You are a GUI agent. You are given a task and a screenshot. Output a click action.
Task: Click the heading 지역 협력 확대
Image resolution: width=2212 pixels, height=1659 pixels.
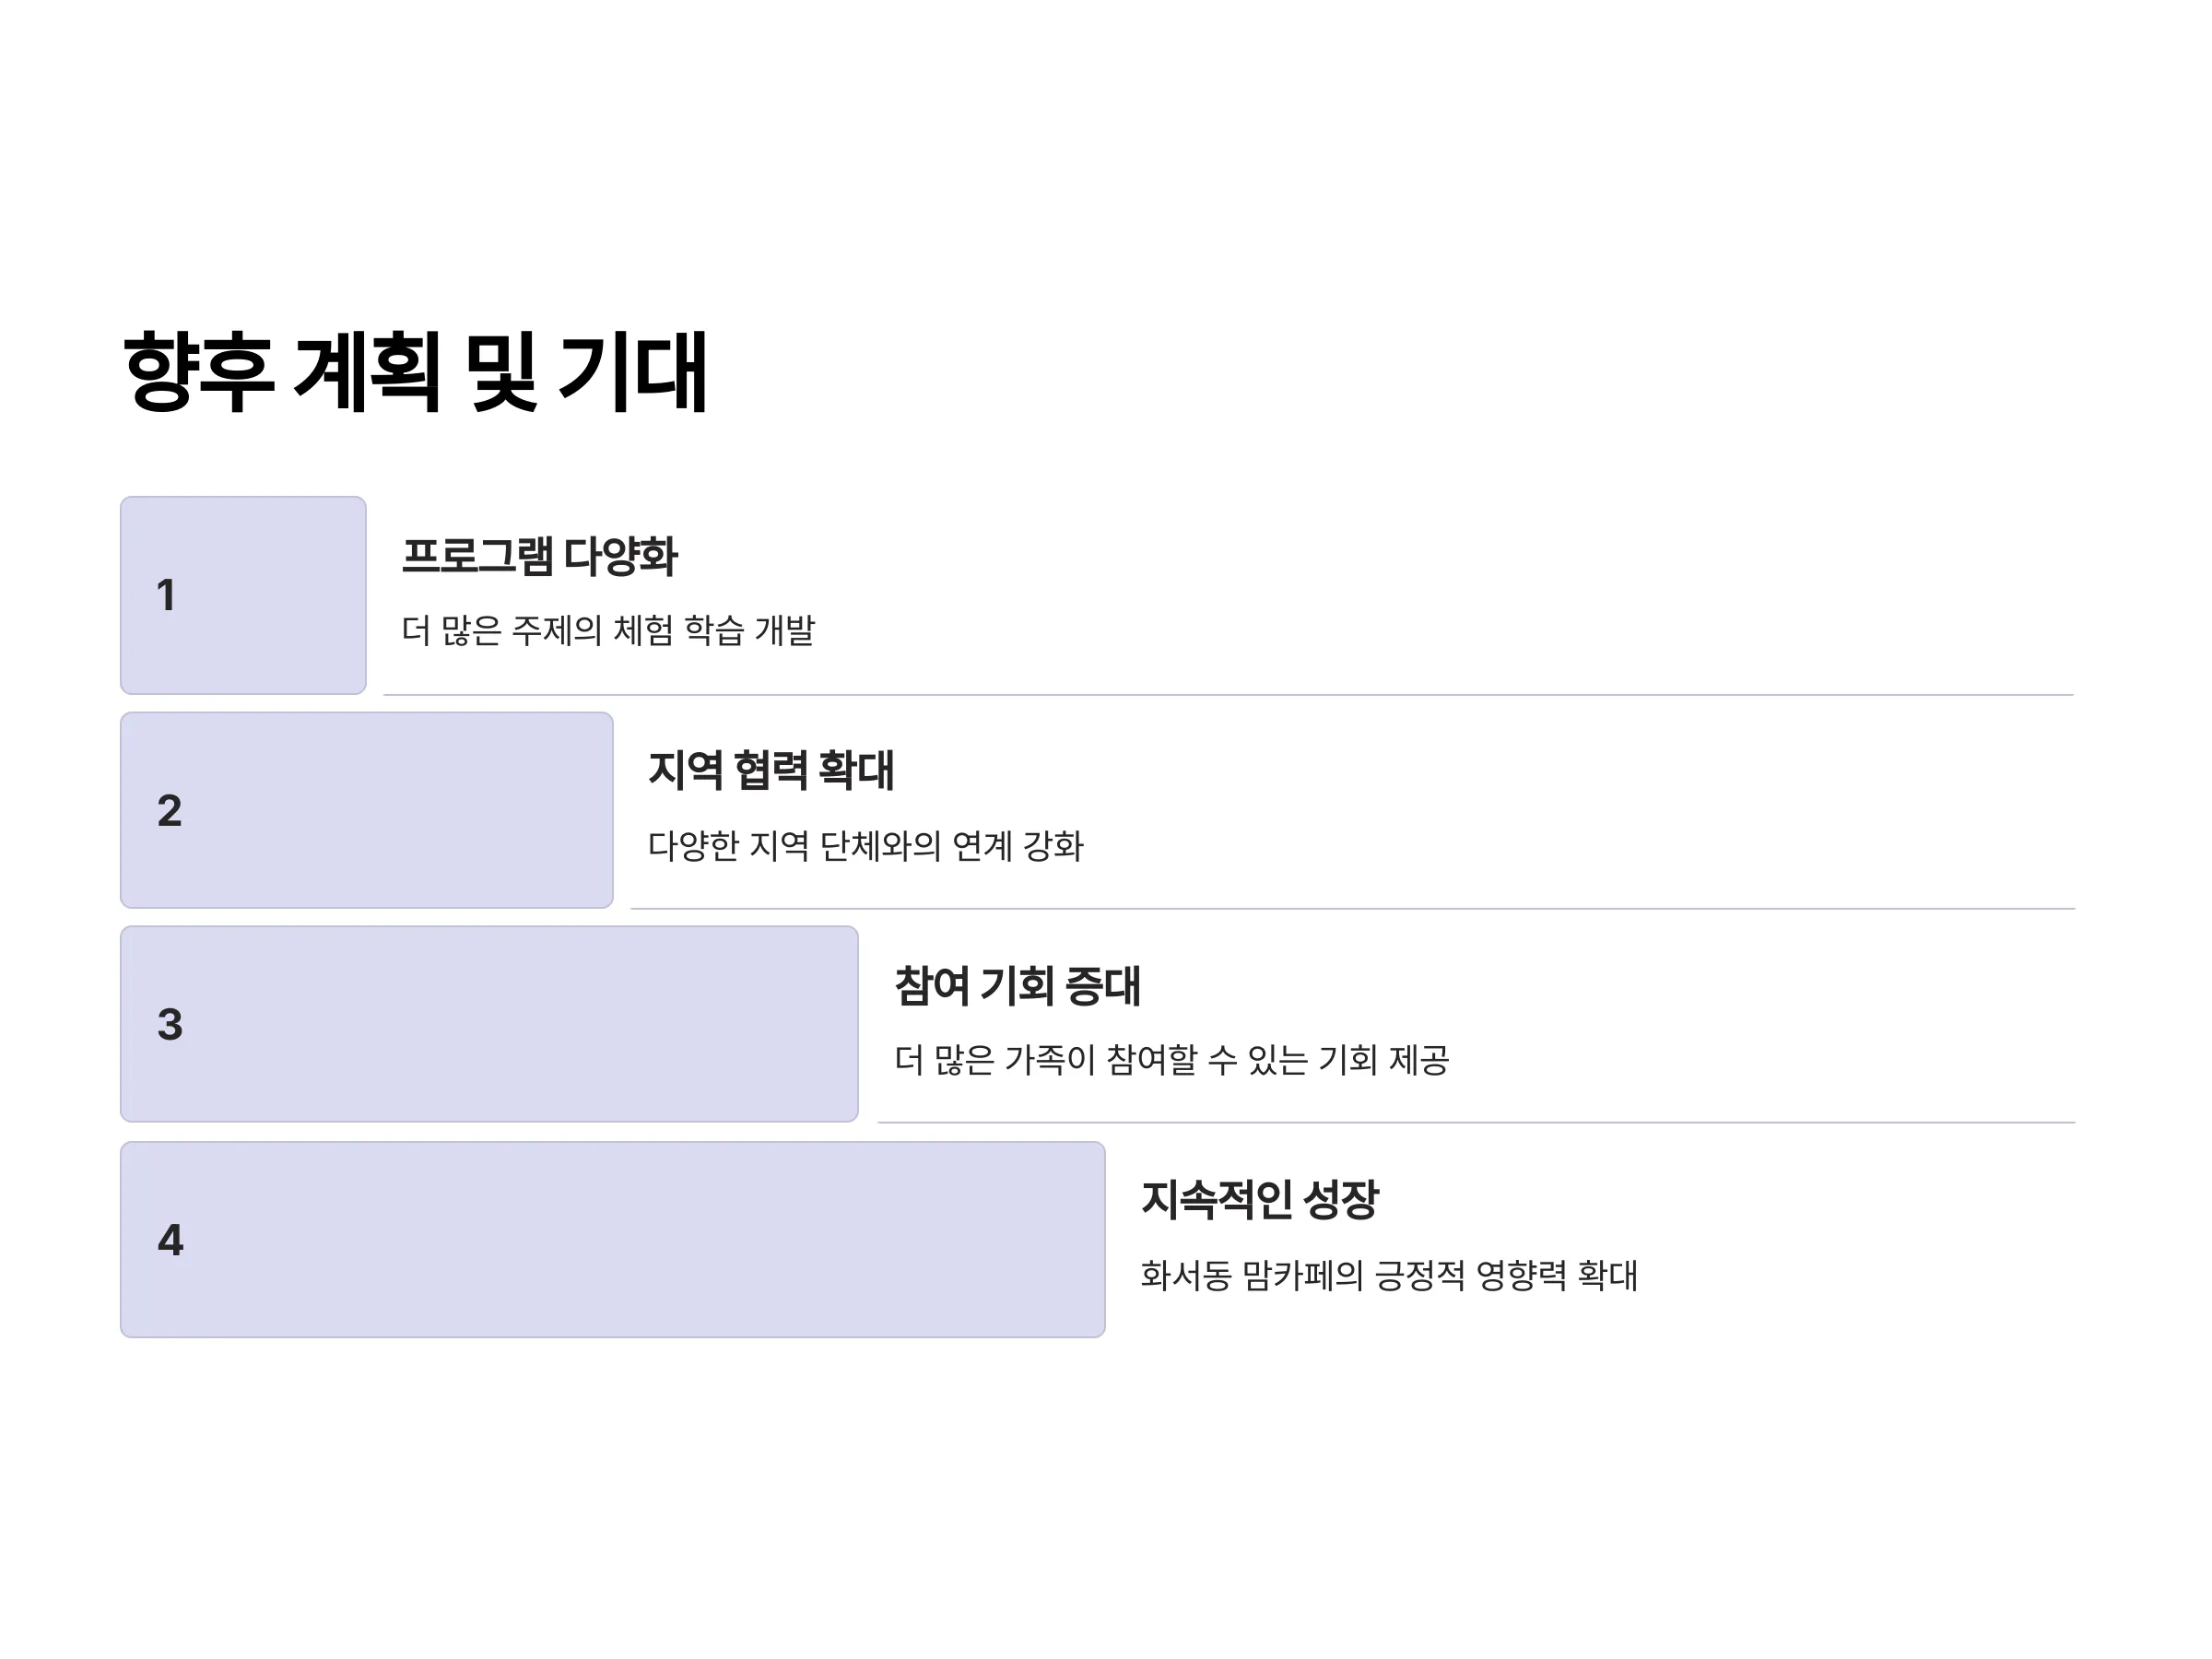tap(771, 770)
